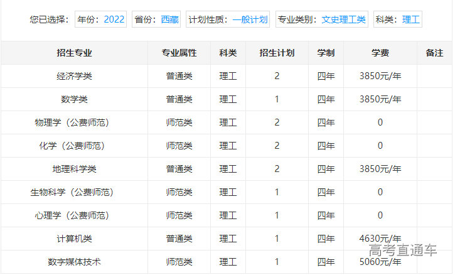Click 物理学（公费师范） major name
The width and height of the screenshot is (455, 275).
[74, 122]
